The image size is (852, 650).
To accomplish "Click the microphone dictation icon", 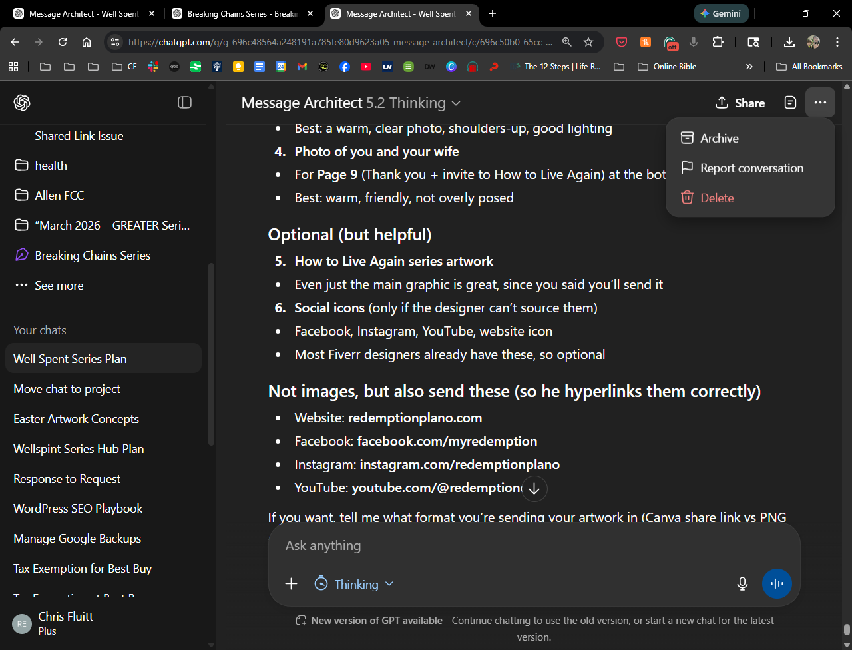I will pyautogui.click(x=743, y=584).
